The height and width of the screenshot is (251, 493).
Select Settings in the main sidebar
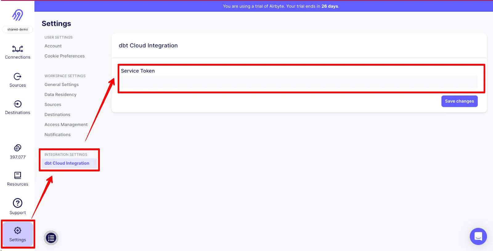click(x=18, y=234)
